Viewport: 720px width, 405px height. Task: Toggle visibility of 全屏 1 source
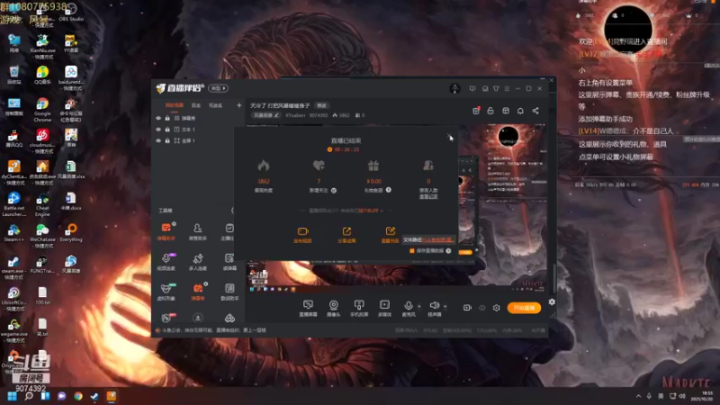159,140
